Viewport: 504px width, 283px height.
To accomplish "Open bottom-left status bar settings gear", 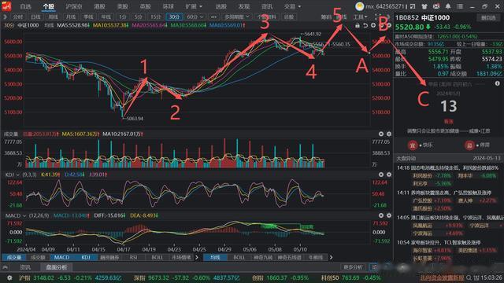I will tap(9, 277).
